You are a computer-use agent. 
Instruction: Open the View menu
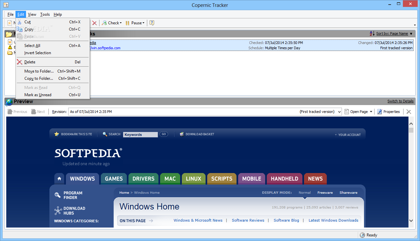pos(32,14)
